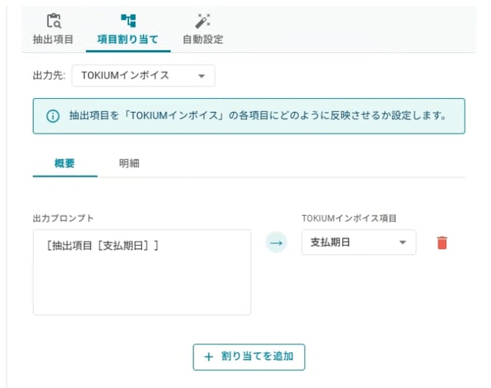Click the caret arrow beside 支払期日
This screenshot has width=491, height=388.
click(402, 242)
